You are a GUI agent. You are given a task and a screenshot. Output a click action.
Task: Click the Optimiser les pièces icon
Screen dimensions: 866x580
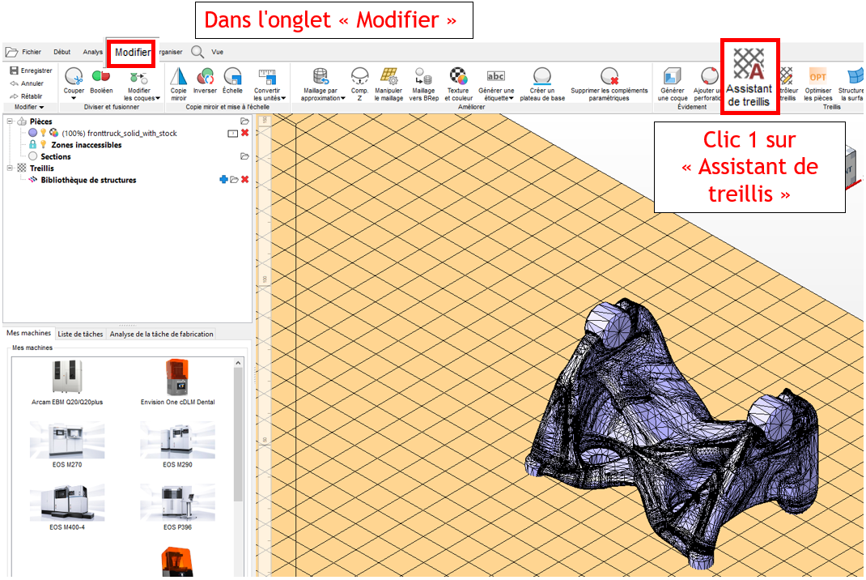pos(817,77)
